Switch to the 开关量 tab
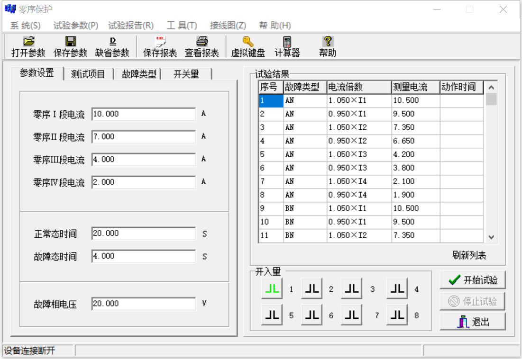522x359 pixels. tap(187, 74)
